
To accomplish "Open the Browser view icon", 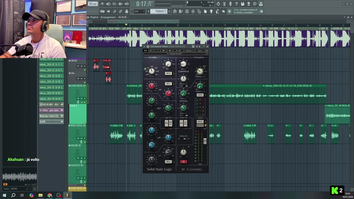I will tap(199, 11).
